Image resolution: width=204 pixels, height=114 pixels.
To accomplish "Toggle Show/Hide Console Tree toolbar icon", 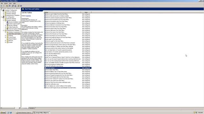I will tap(10, 6).
